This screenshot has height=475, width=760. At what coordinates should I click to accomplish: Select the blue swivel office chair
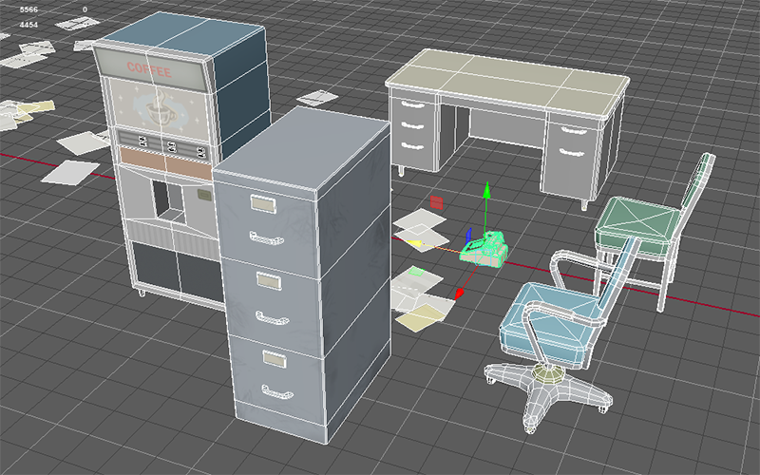[558, 334]
